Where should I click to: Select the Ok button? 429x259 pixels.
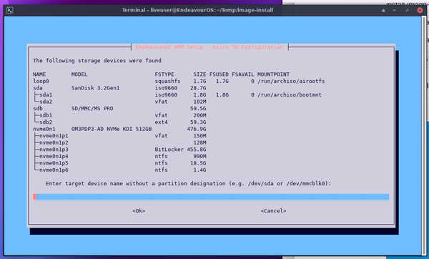pyautogui.click(x=139, y=211)
